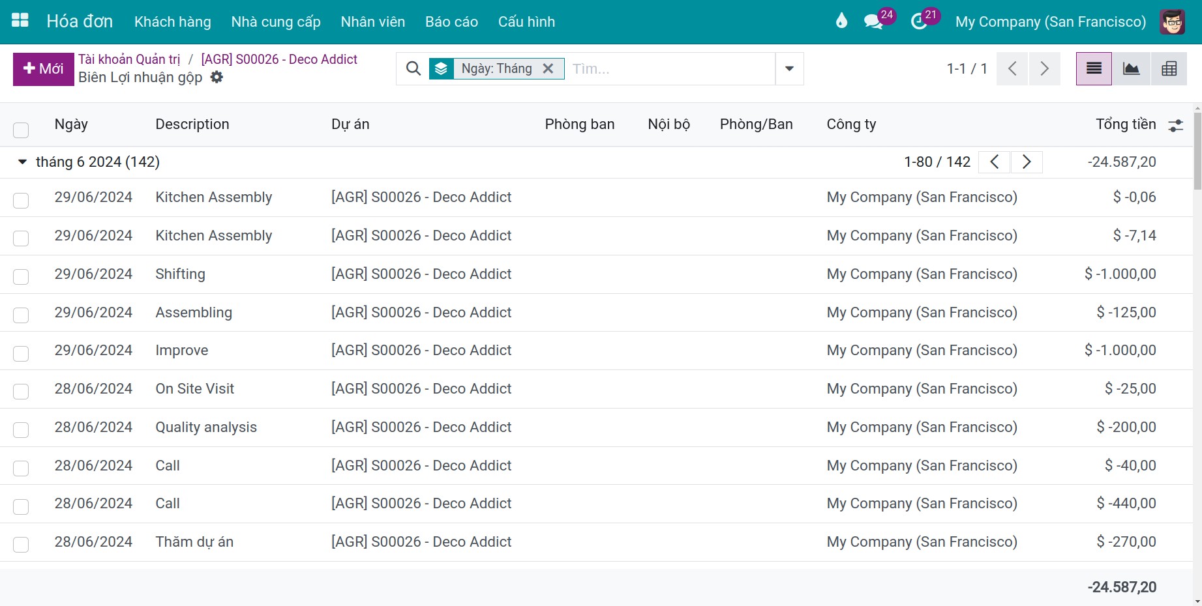Open [AGR] S00026 - Deco Addict breadcrumb
This screenshot has height=606, width=1202.
click(279, 59)
